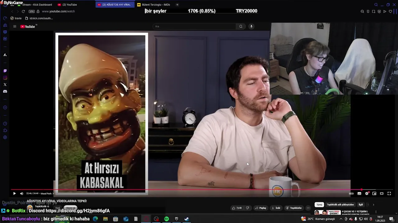Like the video (7,4 B)
The image size is (398, 223).
click(x=237, y=208)
